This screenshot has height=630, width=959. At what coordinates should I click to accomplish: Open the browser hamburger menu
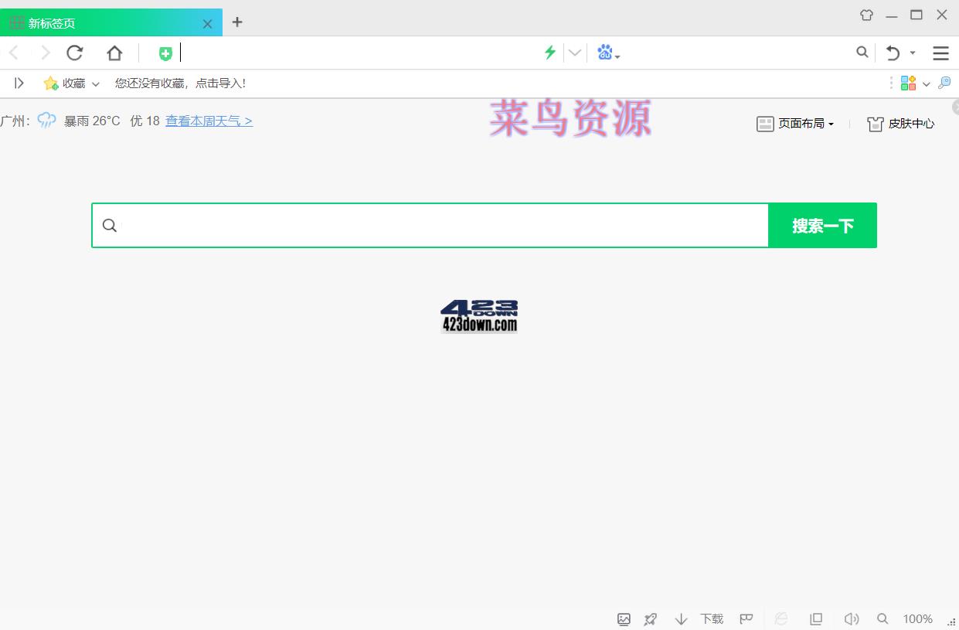click(x=940, y=53)
